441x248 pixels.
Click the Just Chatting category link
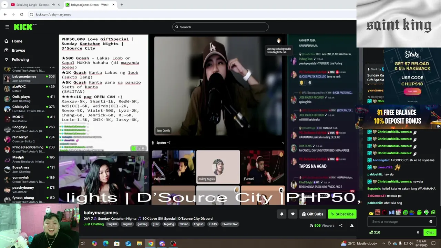click(93, 224)
